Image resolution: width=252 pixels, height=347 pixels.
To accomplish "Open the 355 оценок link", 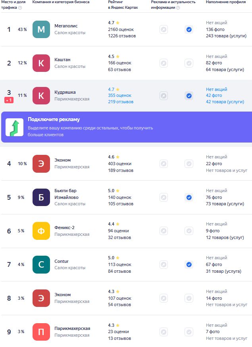I will 120,95.
